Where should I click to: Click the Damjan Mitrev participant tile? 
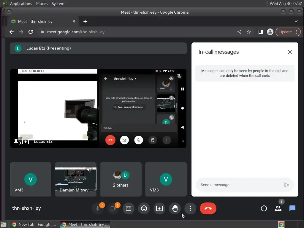point(76,179)
